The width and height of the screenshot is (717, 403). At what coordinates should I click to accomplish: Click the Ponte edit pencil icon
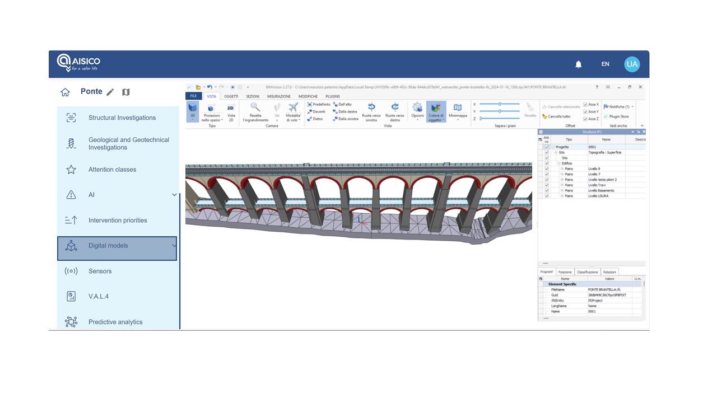point(110,92)
